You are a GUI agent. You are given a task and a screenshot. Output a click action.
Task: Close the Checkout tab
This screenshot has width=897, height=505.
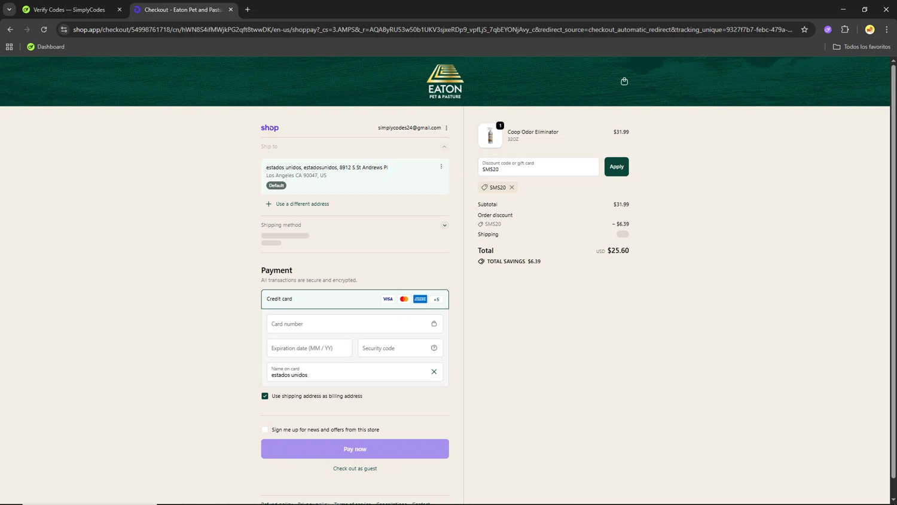pos(231,10)
